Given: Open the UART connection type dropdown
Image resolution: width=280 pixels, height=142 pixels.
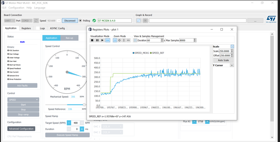Looking at the screenshot, I should pyautogui.click(x=10, y=21).
